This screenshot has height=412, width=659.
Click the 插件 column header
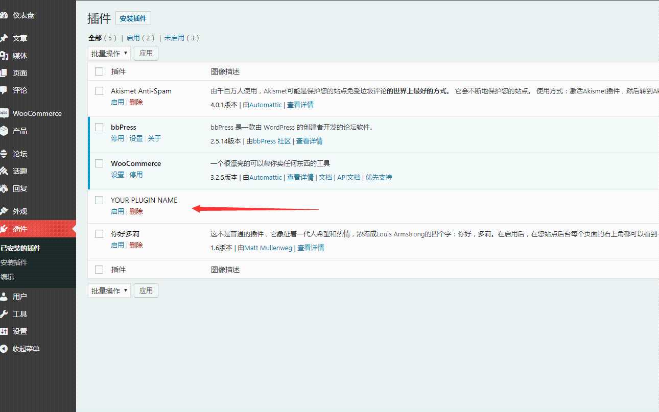(119, 71)
